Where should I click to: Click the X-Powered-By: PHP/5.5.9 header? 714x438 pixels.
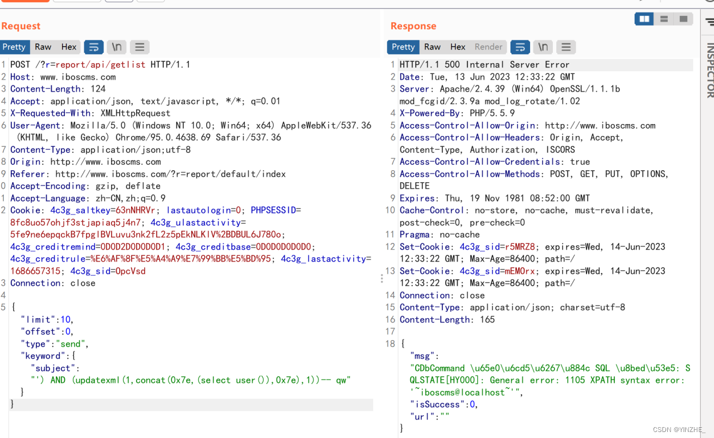click(x=457, y=113)
